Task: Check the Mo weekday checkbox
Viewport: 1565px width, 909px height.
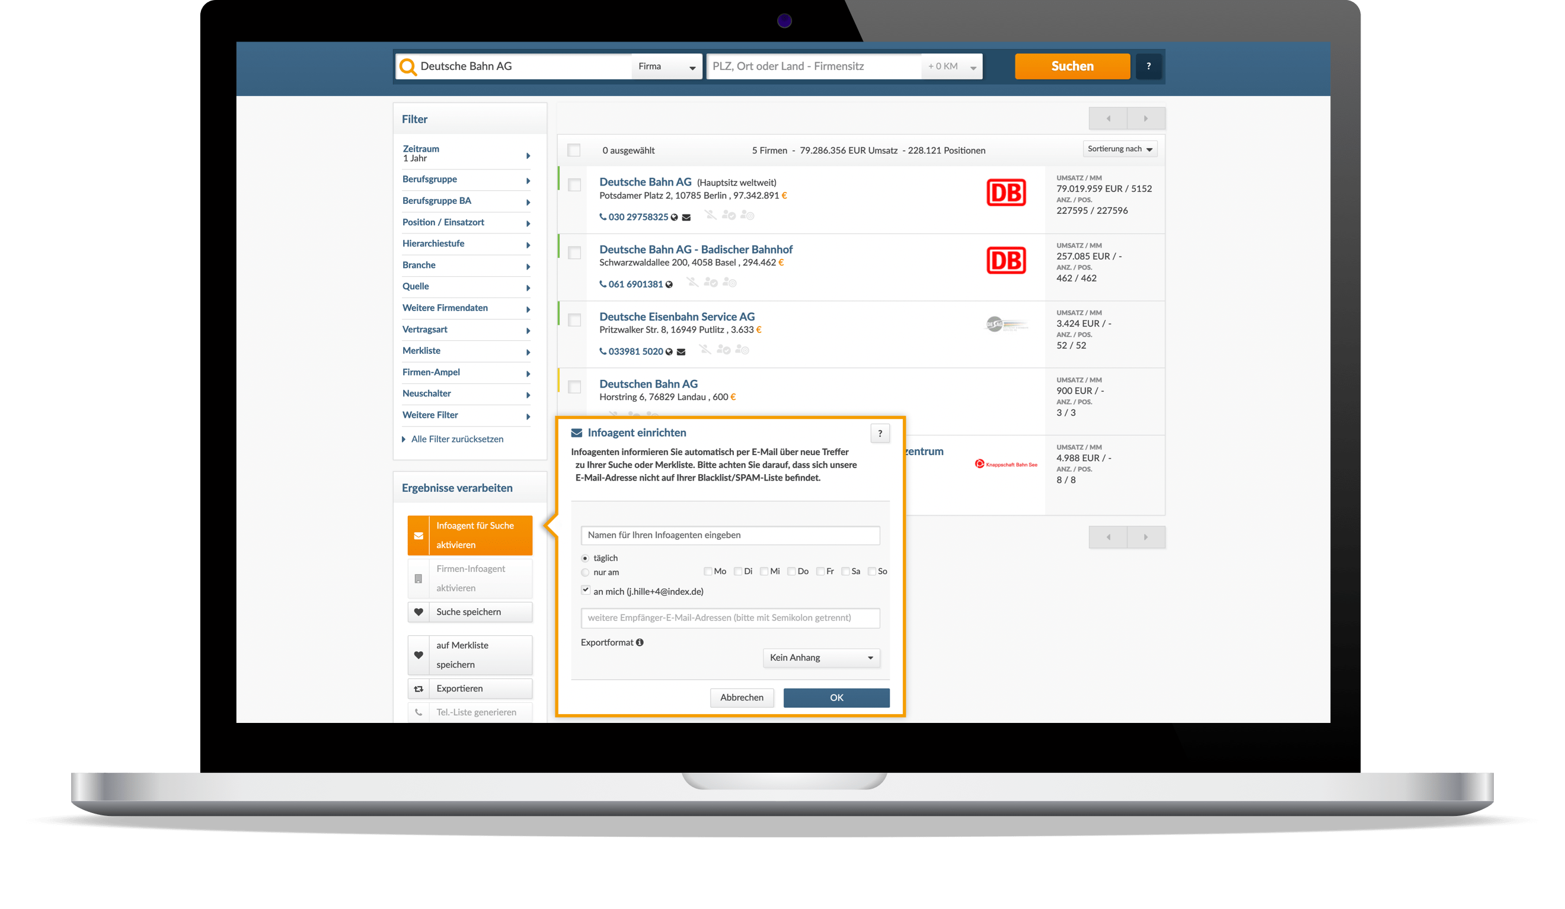Action: tap(707, 571)
